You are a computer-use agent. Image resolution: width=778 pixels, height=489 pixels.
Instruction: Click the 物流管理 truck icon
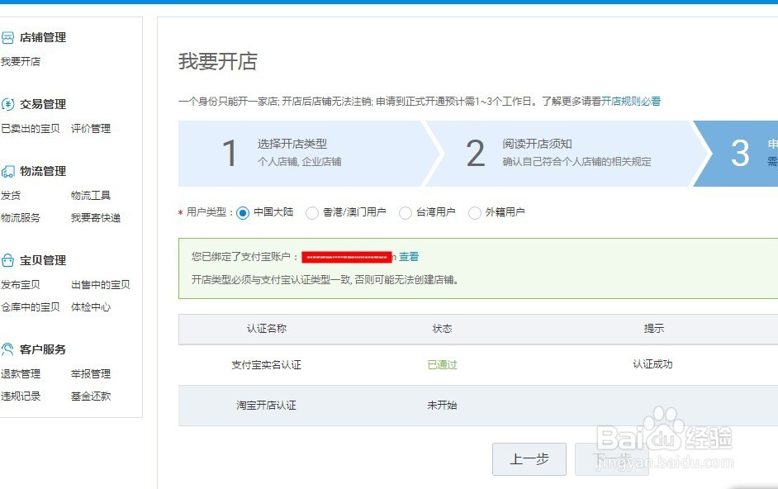point(7,172)
